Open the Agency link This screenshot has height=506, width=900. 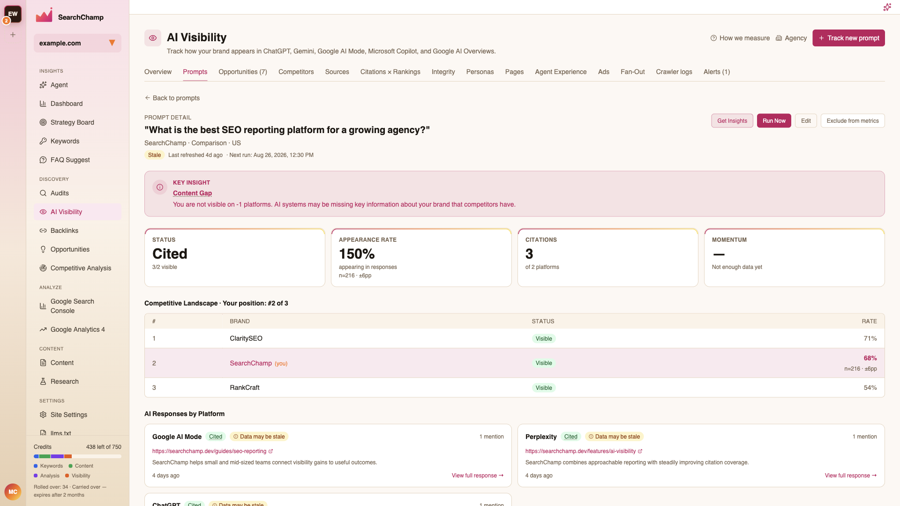point(791,38)
